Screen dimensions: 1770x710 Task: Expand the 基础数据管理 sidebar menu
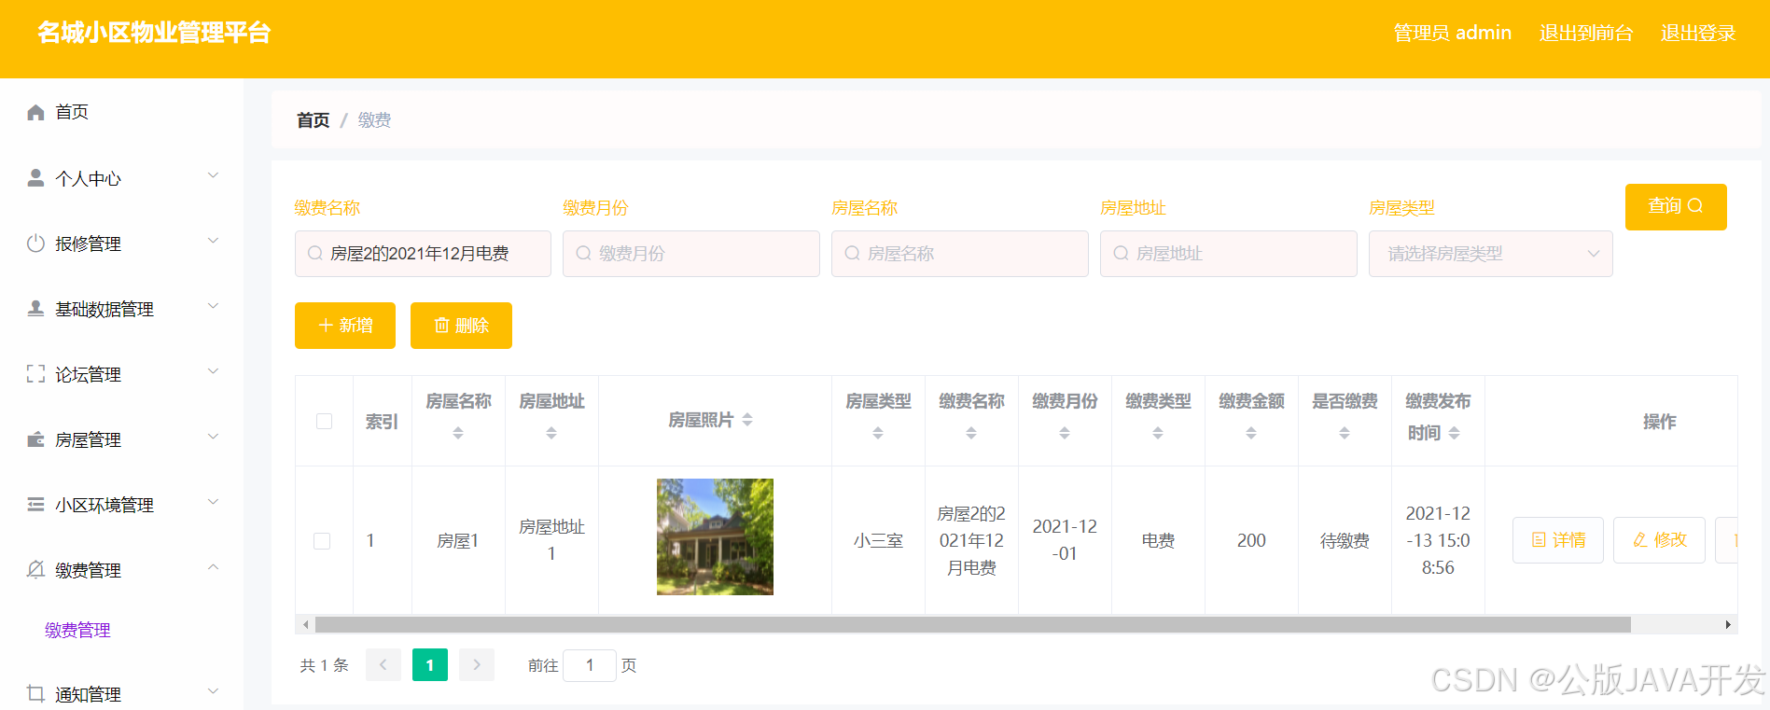coord(213,306)
